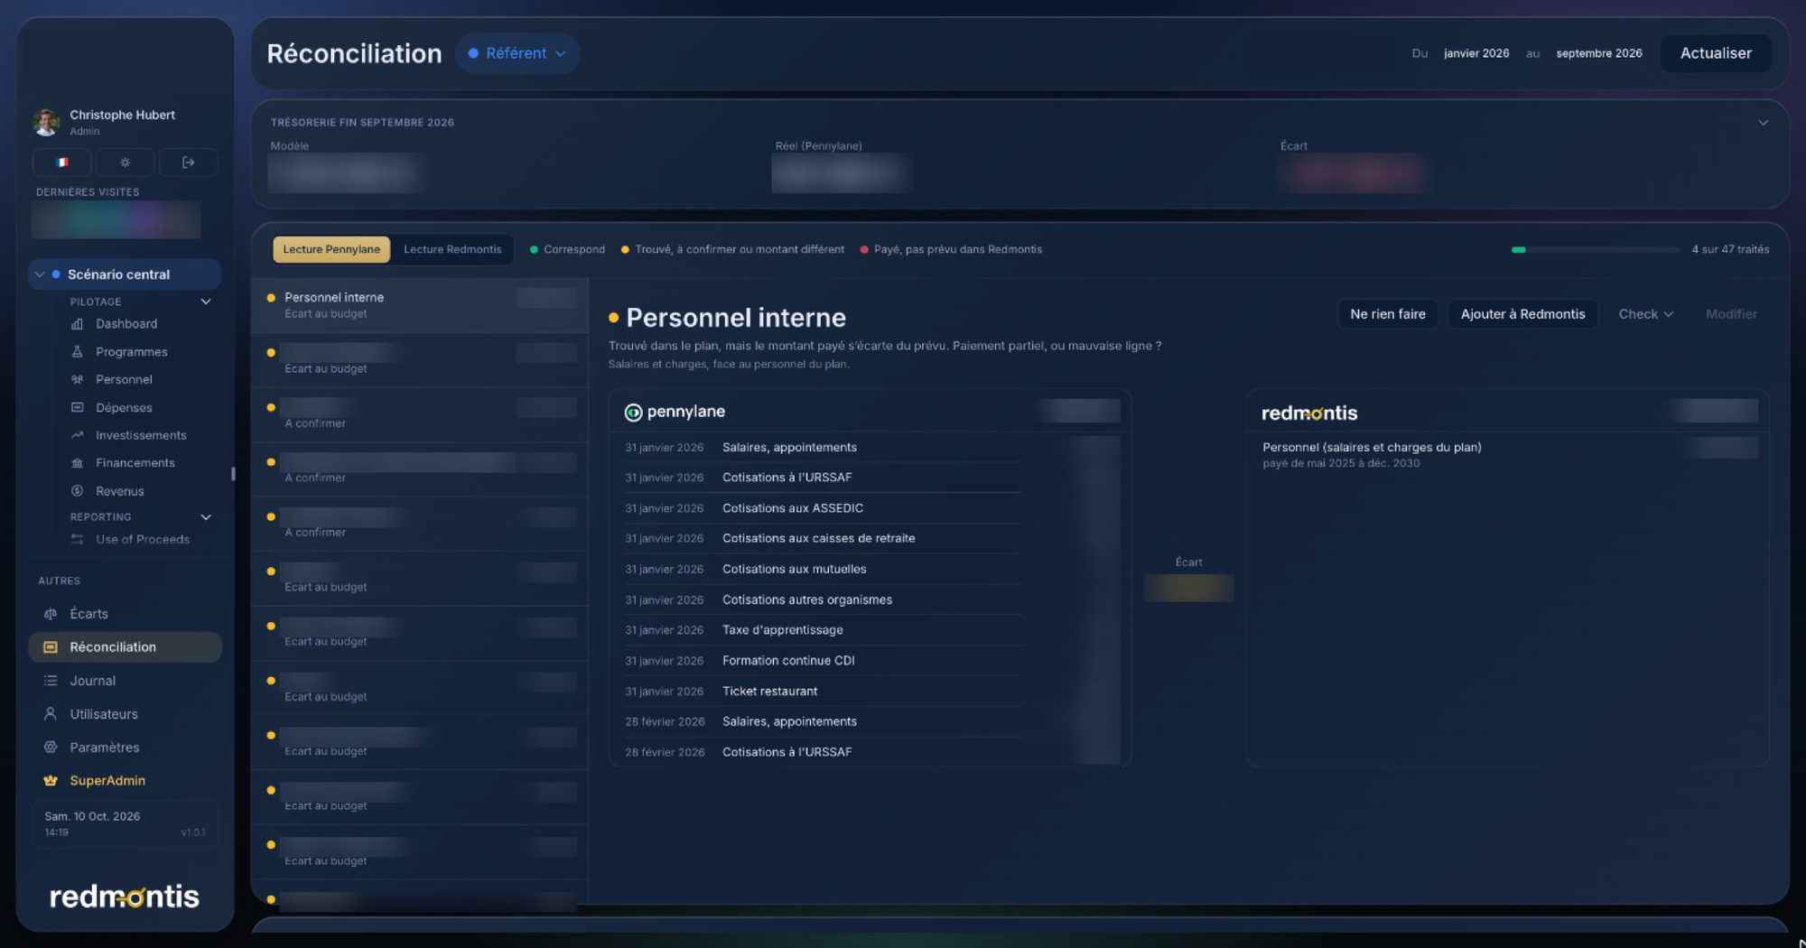Expand the Check dropdown
Screen dimensions: 1806x948
click(x=1645, y=314)
